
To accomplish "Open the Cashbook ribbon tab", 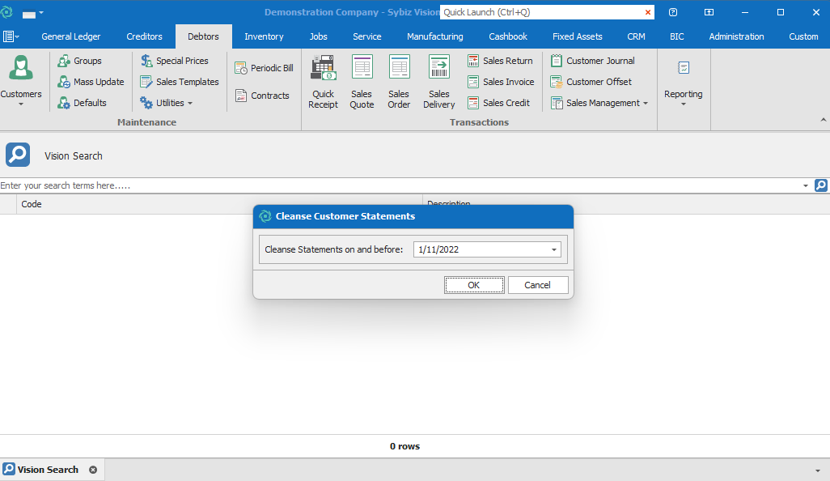I will pos(507,36).
